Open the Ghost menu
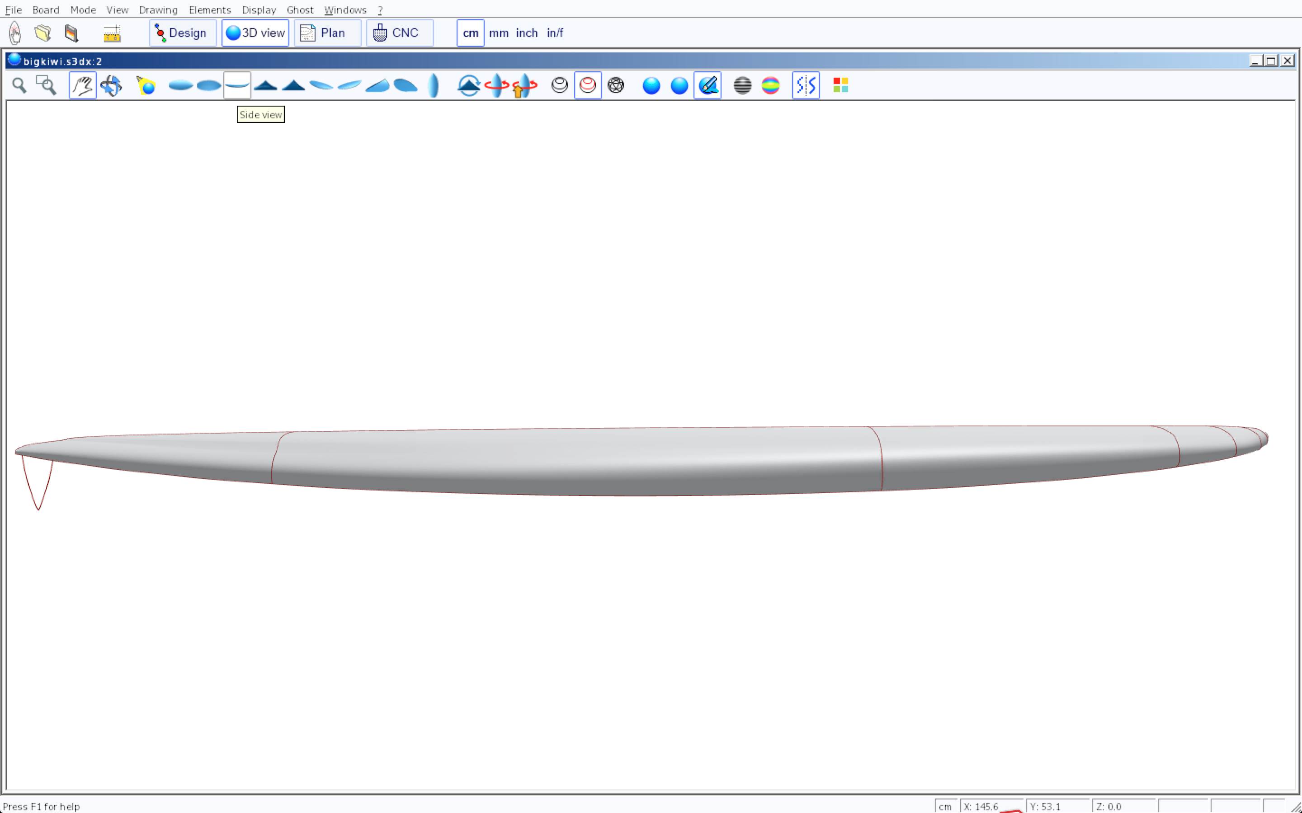This screenshot has width=1302, height=813. pyautogui.click(x=300, y=9)
